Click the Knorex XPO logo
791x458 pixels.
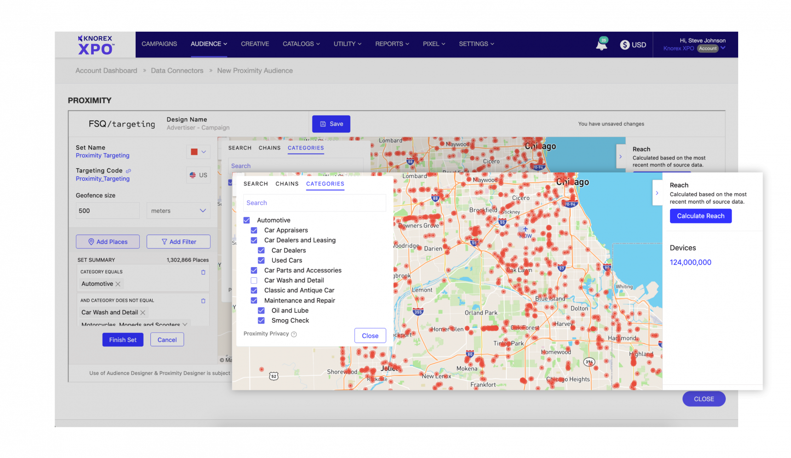pos(96,45)
